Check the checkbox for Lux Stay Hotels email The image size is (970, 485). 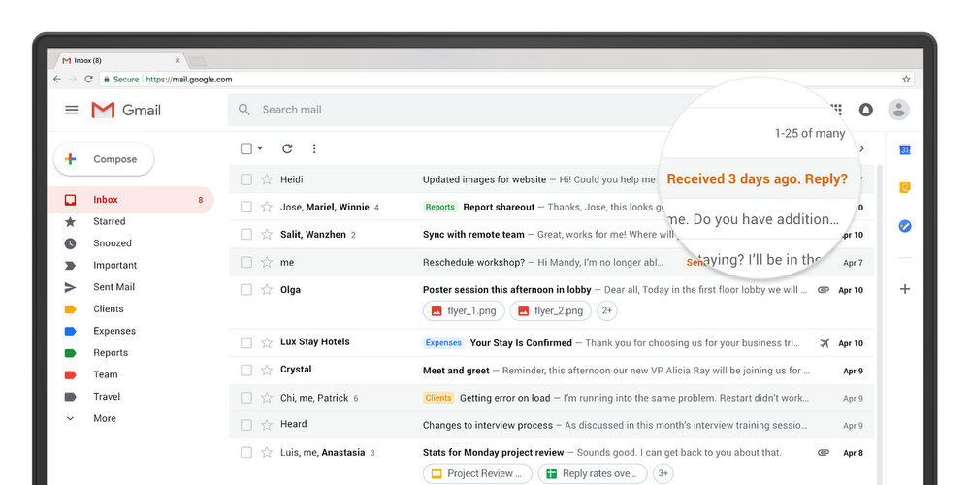coord(246,342)
